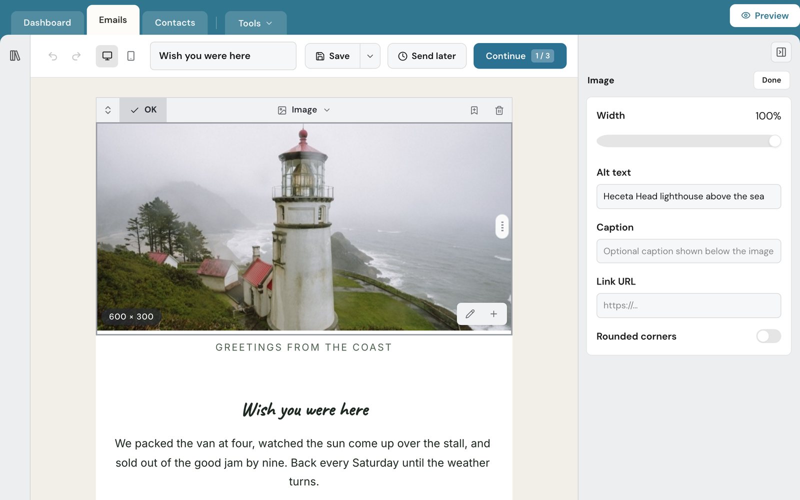Click the 100% width value
The width and height of the screenshot is (800, 500).
(x=768, y=116)
